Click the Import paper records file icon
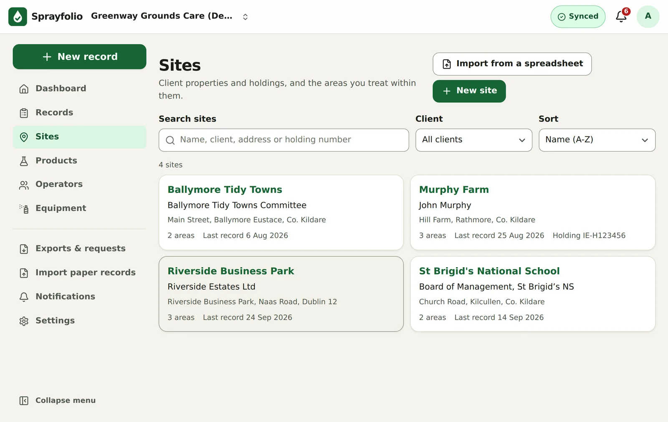668x422 pixels. point(24,273)
